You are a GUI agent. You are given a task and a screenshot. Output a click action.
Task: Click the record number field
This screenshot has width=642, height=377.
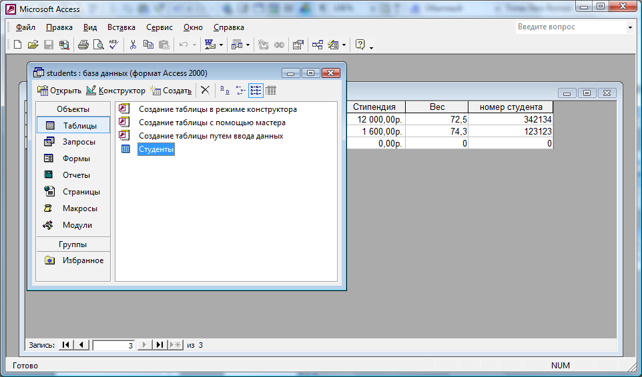(x=114, y=345)
